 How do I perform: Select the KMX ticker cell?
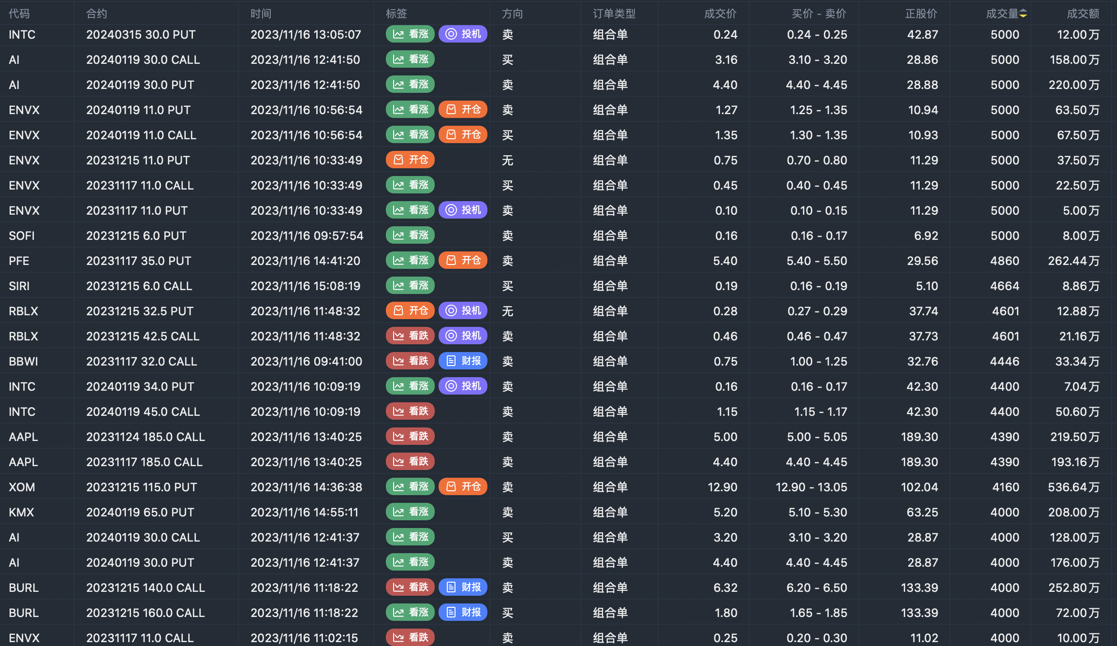[21, 512]
